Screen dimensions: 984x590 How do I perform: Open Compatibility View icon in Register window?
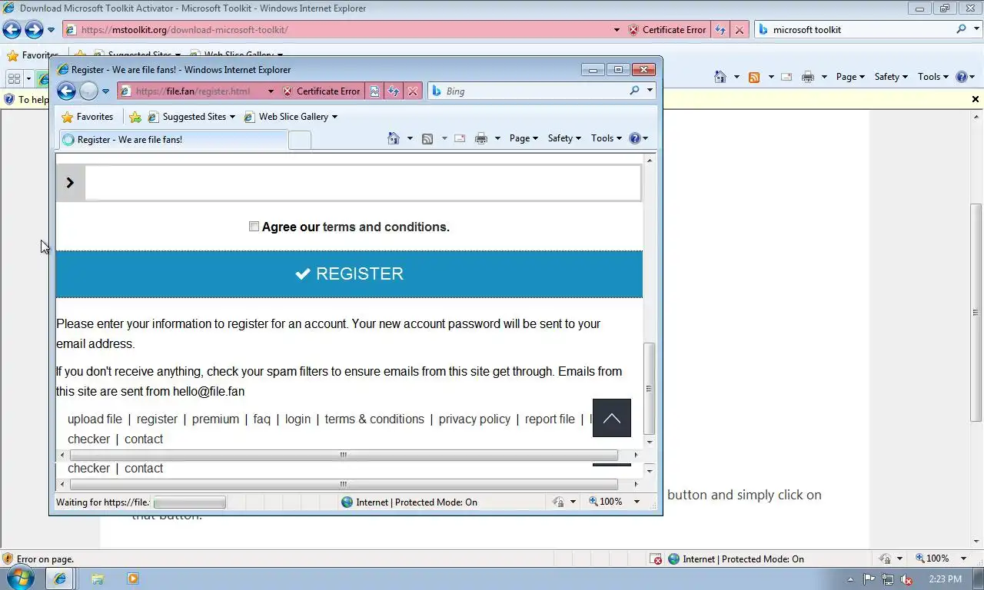(374, 91)
